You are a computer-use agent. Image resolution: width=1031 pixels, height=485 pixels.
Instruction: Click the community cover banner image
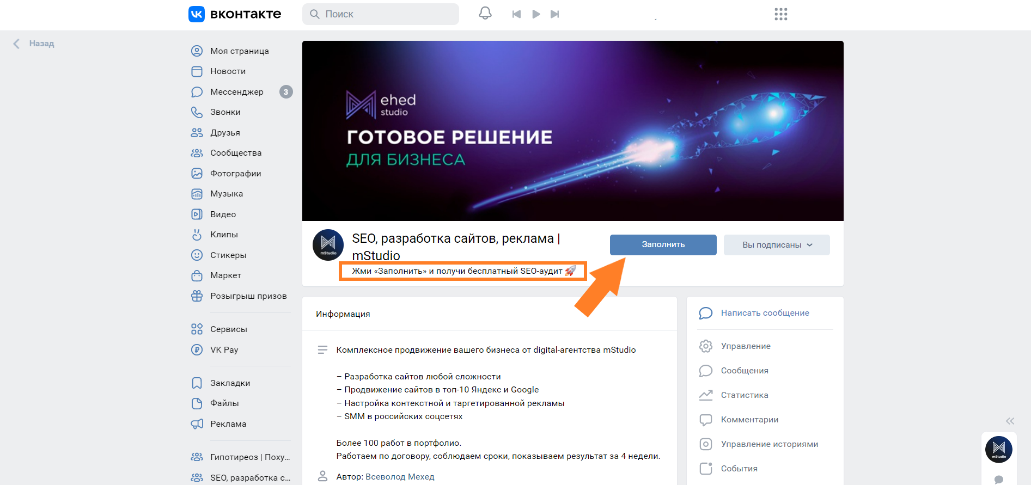point(573,131)
